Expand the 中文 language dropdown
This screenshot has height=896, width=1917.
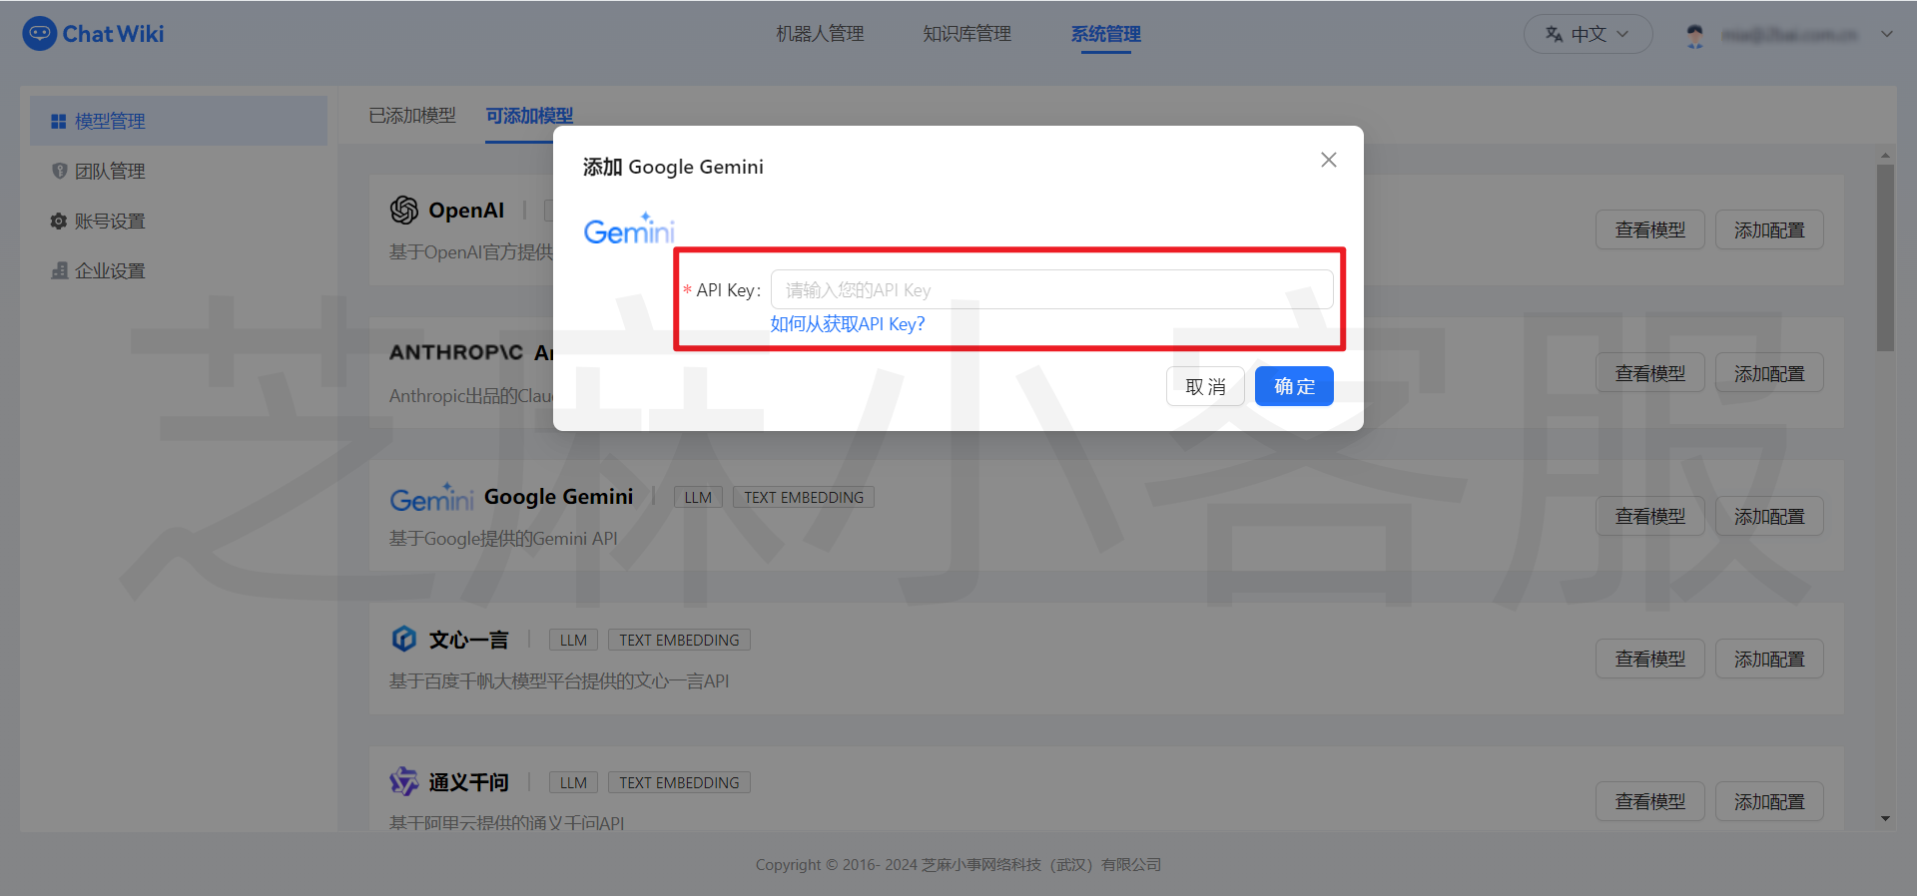tap(1588, 34)
